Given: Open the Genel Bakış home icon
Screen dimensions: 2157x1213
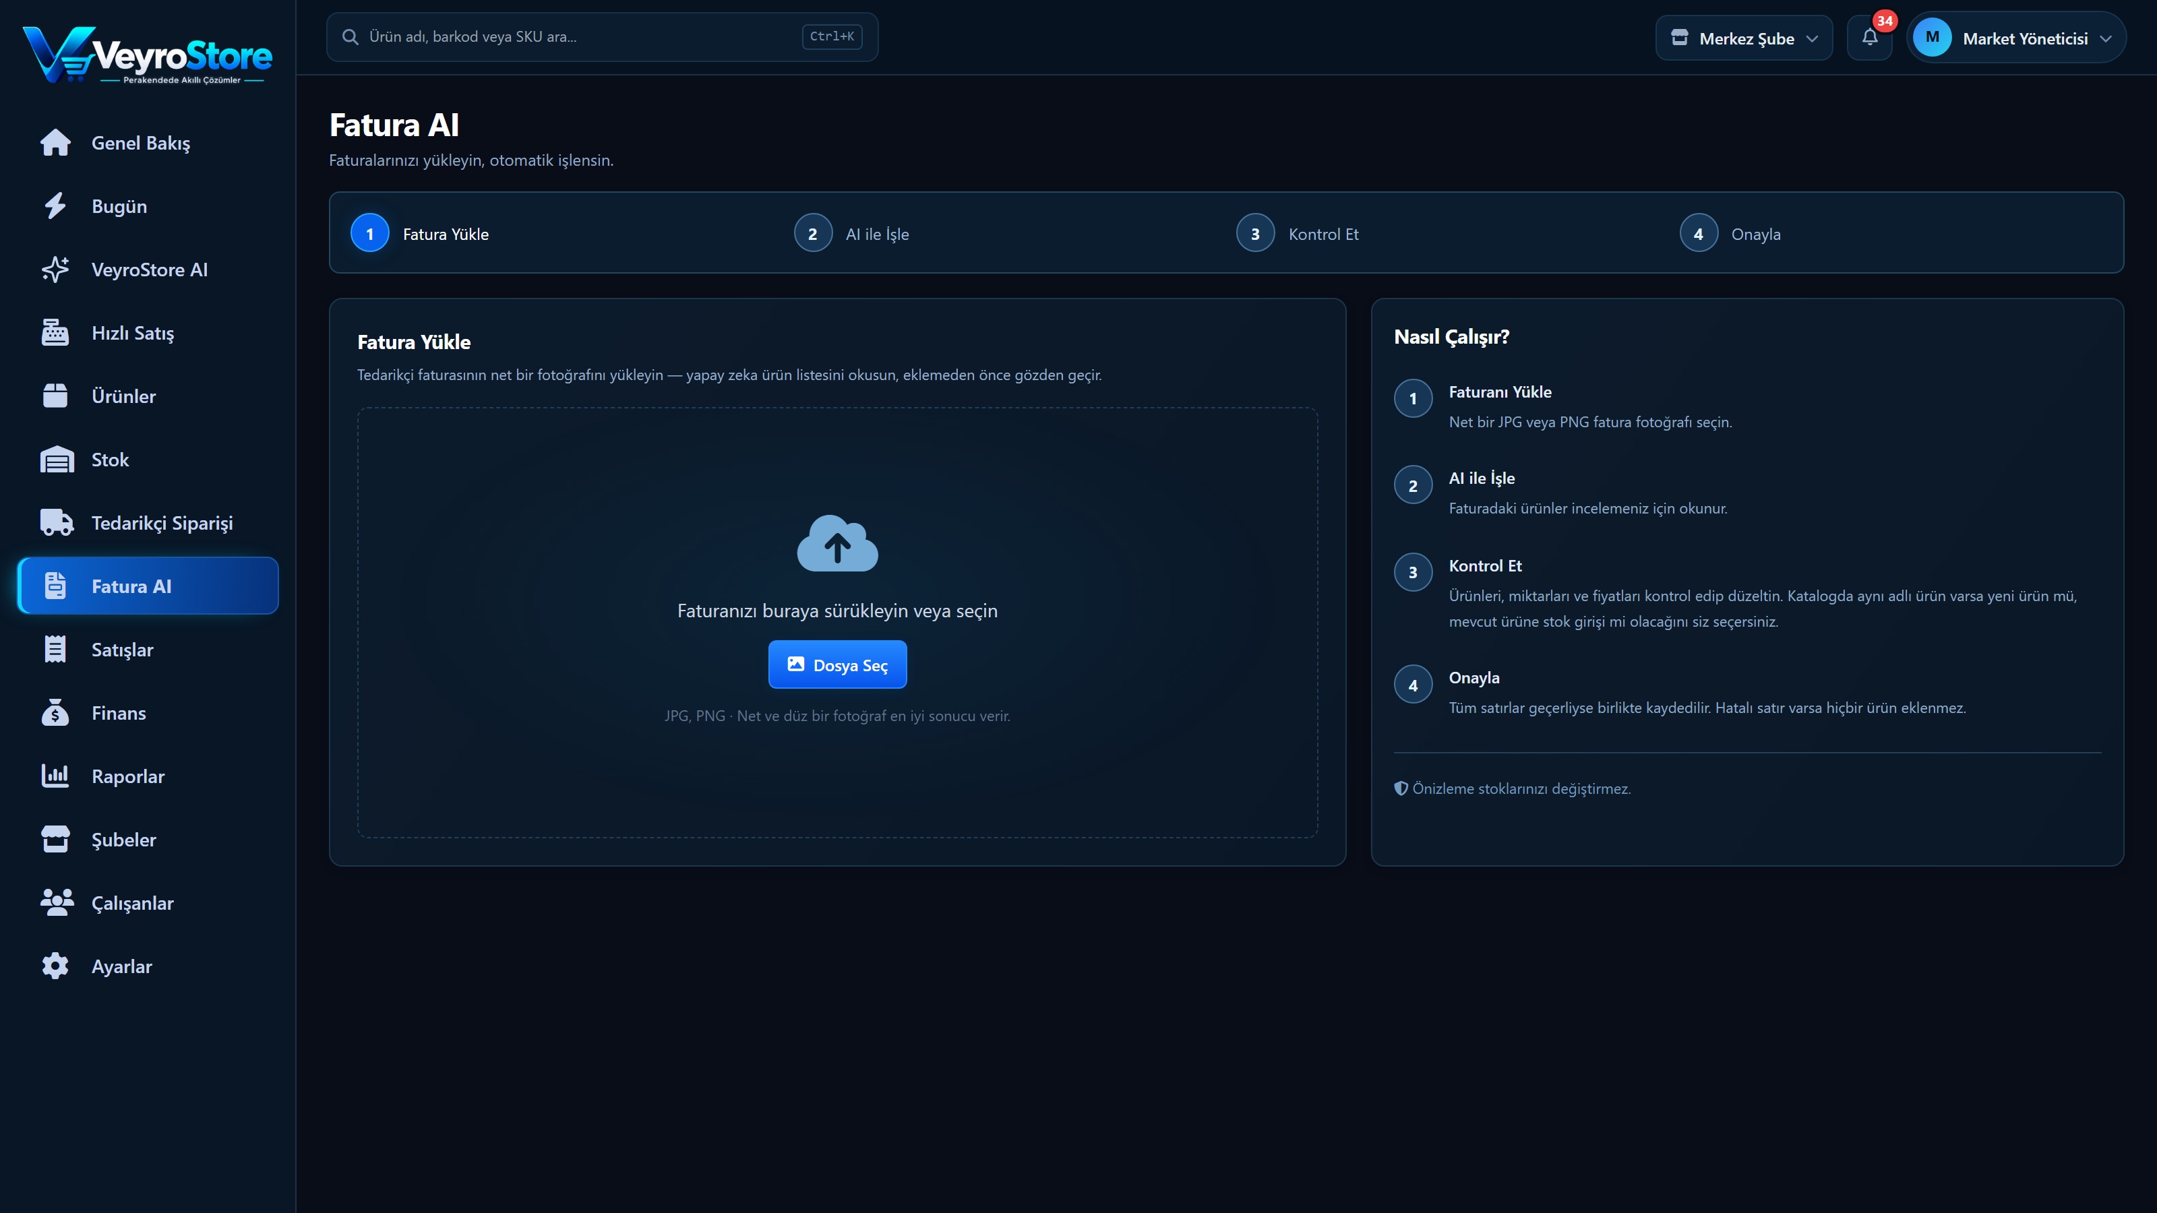Looking at the screenshot, I should click(x=55, y=142).
